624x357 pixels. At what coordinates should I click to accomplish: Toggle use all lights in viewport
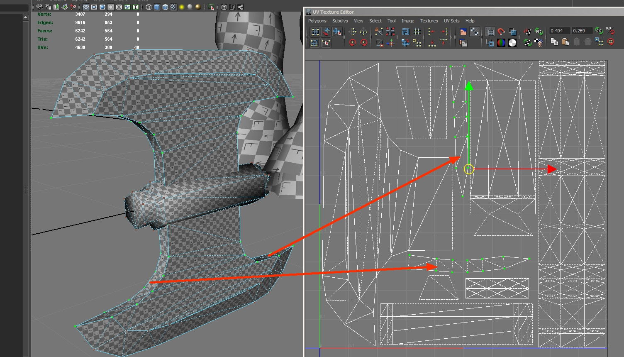click(x=182, y=7)
